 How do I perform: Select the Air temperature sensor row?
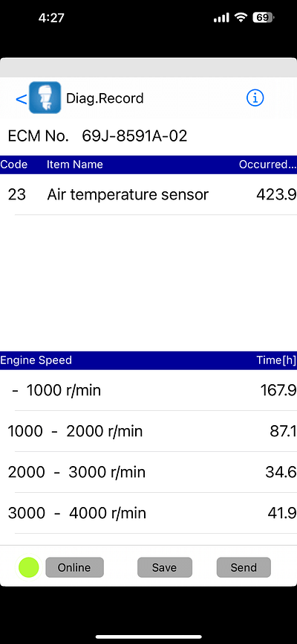pos(148,194)
